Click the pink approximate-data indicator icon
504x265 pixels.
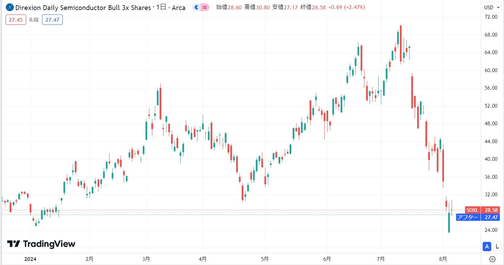coord(205,7)
